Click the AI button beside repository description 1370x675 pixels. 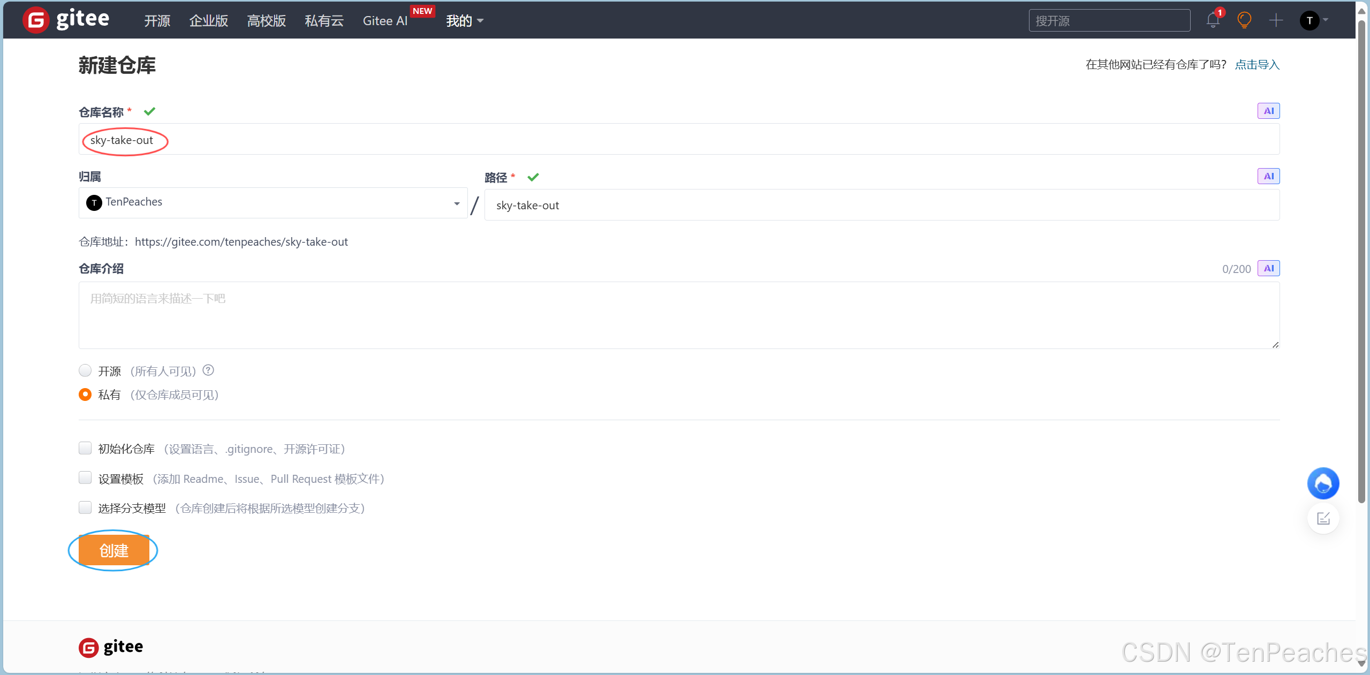tap(1268, 268)
